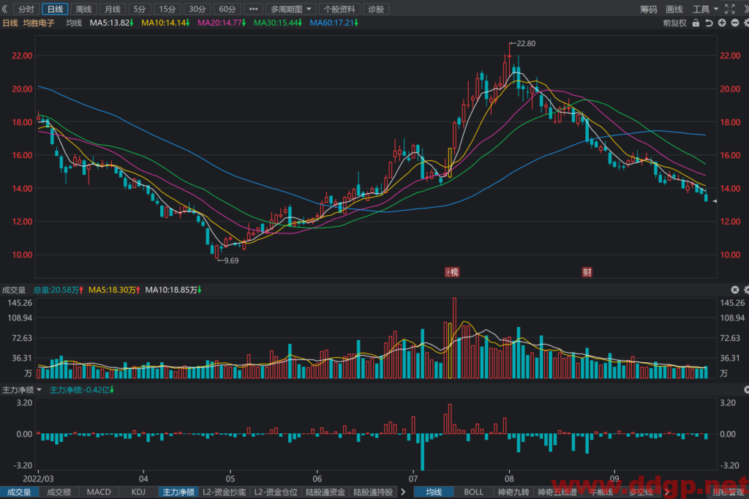Zoom out the chart with minus icon

point(734,23)
